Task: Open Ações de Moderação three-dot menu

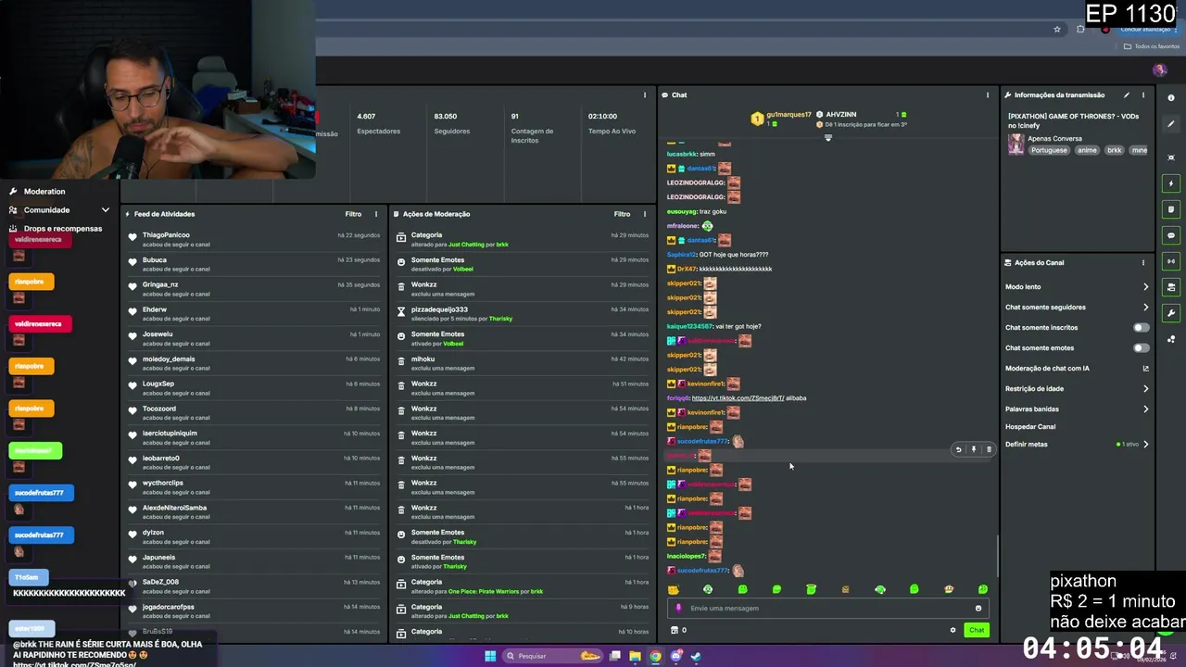Action: tap(644, 214)
